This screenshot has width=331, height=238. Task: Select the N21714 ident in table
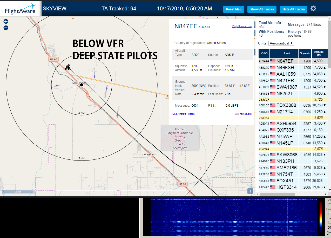click(285, 112)
